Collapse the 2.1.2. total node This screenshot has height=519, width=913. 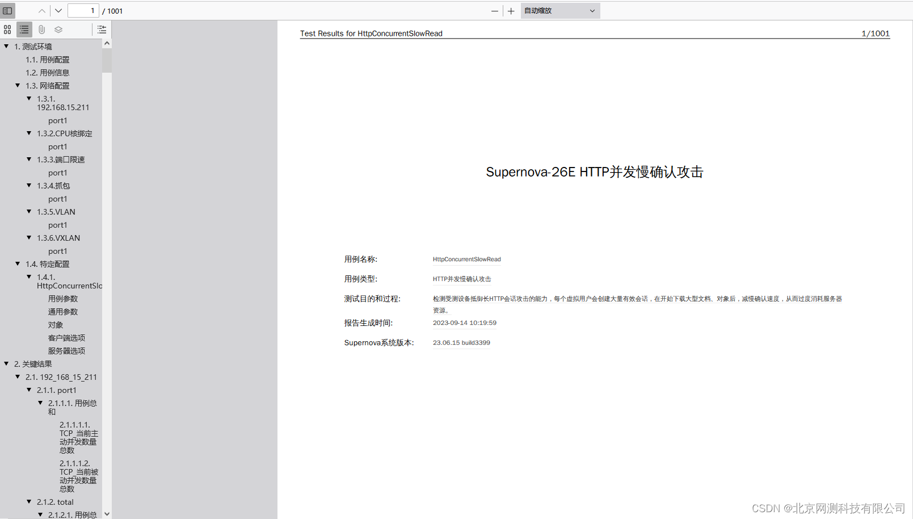point(29,501)
